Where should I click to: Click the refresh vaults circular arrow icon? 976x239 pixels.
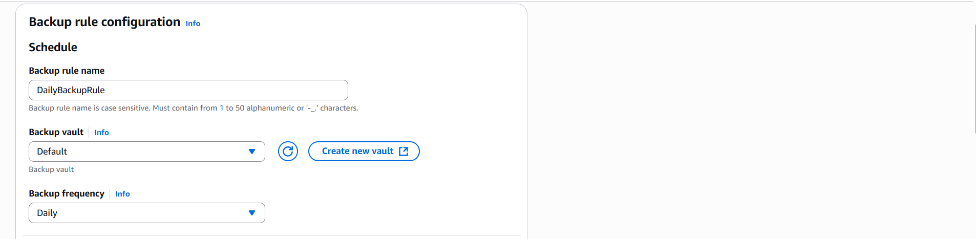coord(288,151)
